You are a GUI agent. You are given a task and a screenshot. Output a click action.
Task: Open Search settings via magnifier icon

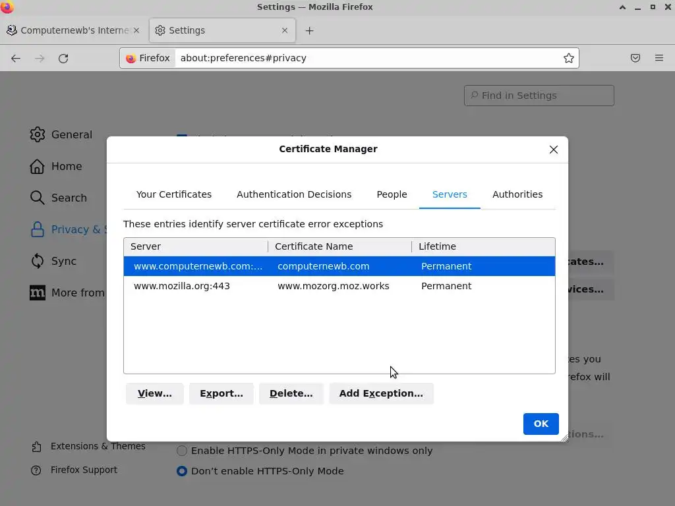37,198
